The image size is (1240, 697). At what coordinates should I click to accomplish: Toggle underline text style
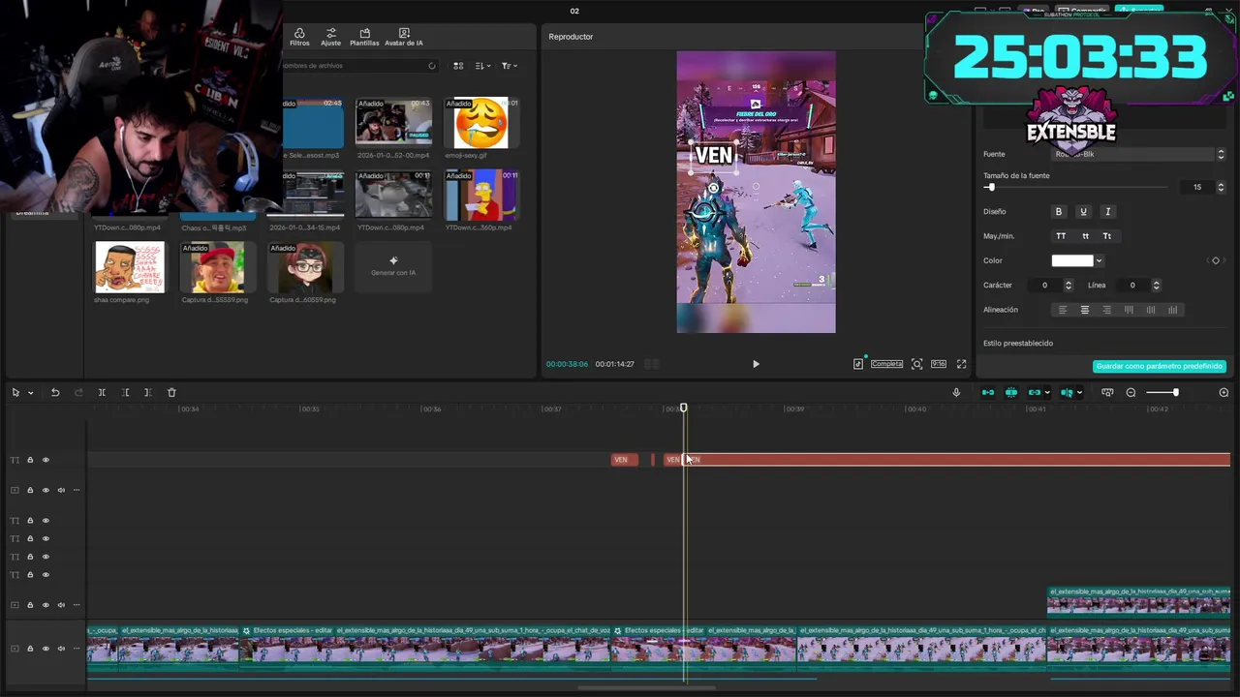(1083, 211)
